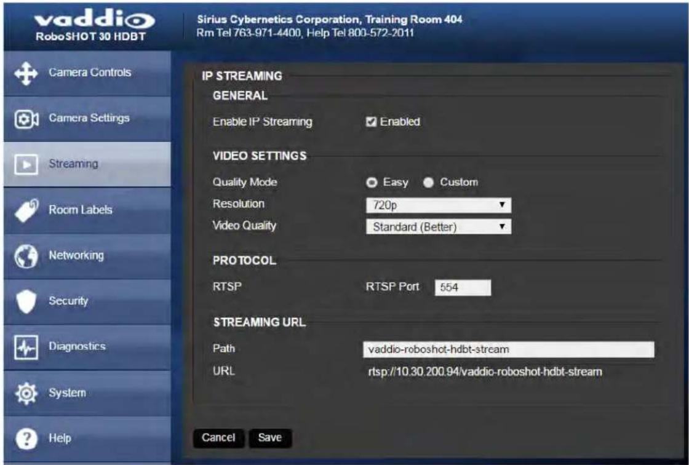Image resolution: width=689 pixels, height=465 pixels.
Task: Click the Room Labels tag icon
Action: click(x=26, y=210)
